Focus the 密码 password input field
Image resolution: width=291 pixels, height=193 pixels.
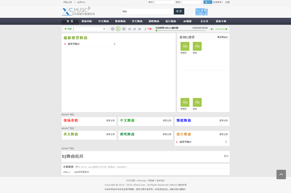coord(192,2)
